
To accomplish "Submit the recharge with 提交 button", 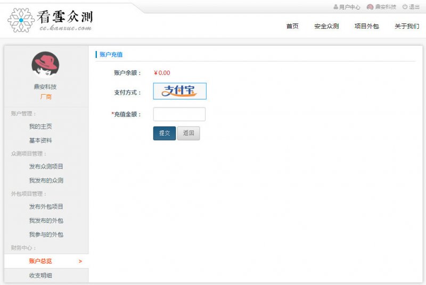I will click(x=165, y=133).
